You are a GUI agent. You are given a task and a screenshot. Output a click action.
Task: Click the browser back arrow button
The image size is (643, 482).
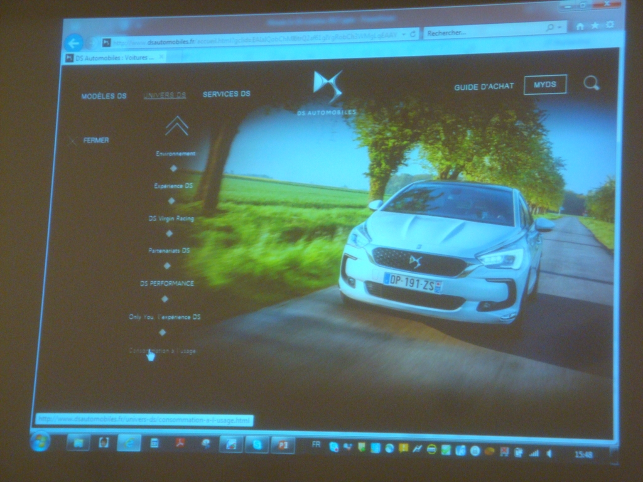pyautogui.click(x=74, y=43)
